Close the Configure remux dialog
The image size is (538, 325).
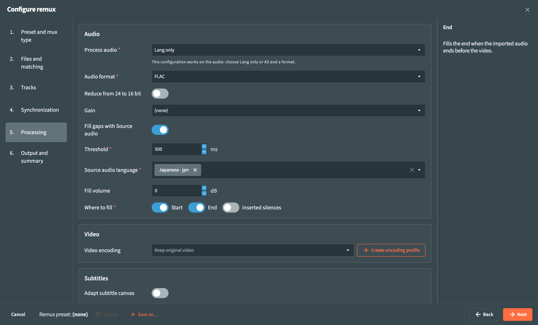(x=527, y=10)
